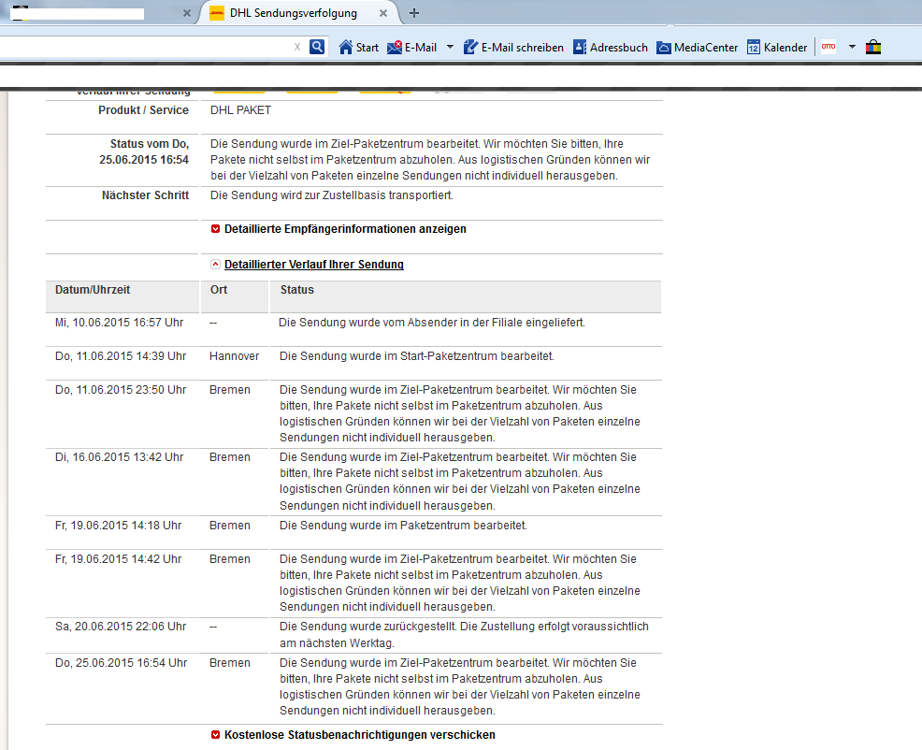Clear the search field with the X

297,47
